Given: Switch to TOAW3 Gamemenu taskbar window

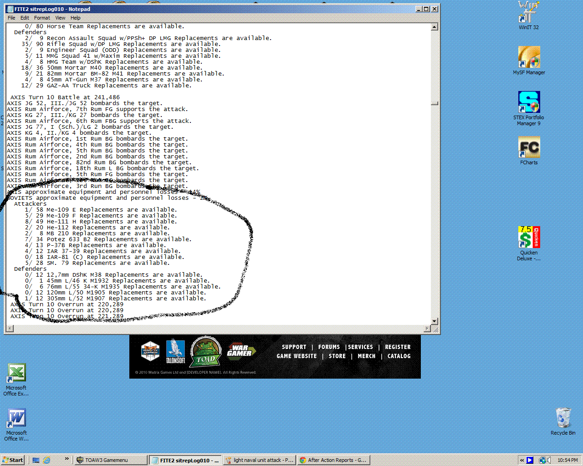Looking at the screenshot, I should click(111, 460).
